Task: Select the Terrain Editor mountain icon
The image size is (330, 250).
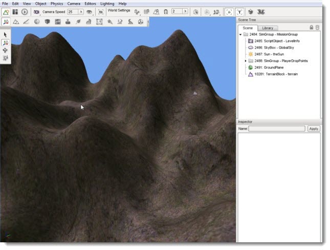Action: point(16,22)
